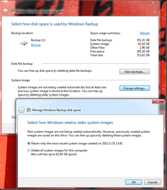
Task: Click the heading Select how disk space is used
Action: tap(55, 24)
